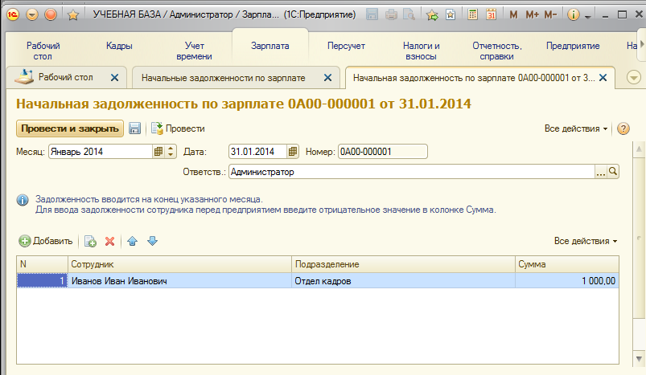This screenshot has width=646, height=375.
Task: Move row up with blue arrow
Action: [x=132, y=241]
